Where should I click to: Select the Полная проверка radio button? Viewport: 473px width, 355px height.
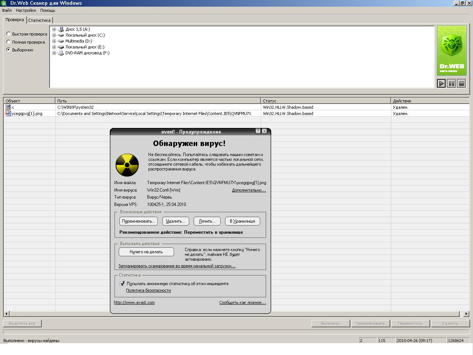tap(8, 42)
